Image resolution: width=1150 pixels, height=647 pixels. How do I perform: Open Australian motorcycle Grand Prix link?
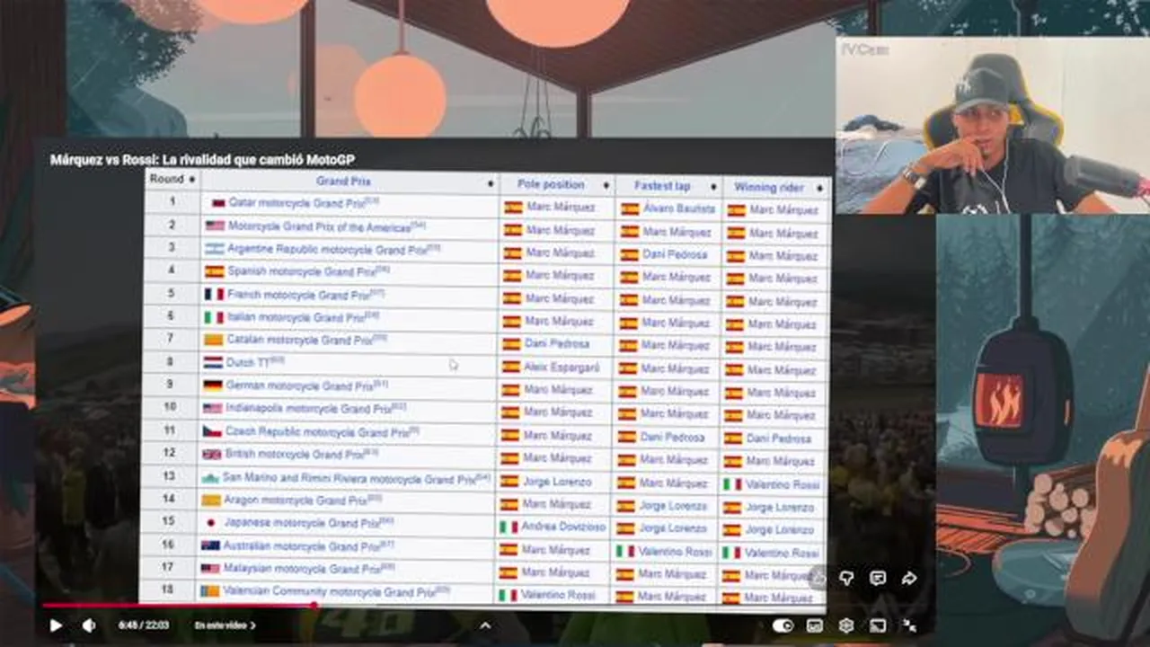(x=302, y=545)
